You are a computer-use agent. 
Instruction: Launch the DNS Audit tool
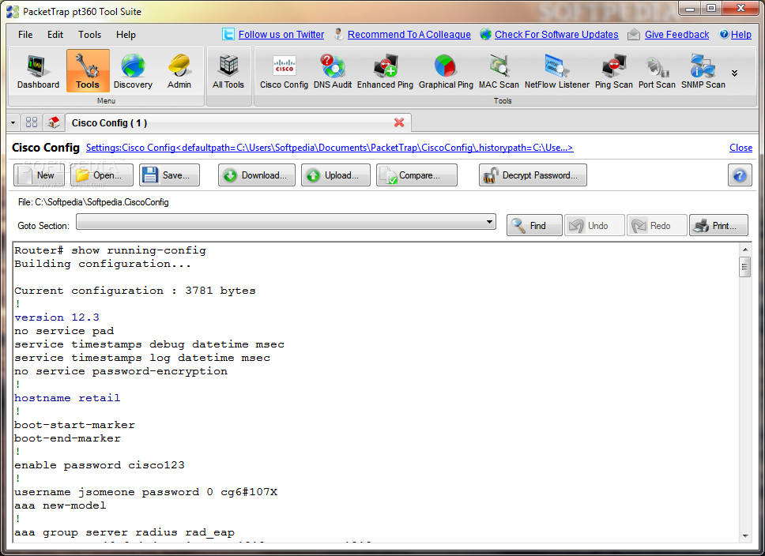(332, 71)
